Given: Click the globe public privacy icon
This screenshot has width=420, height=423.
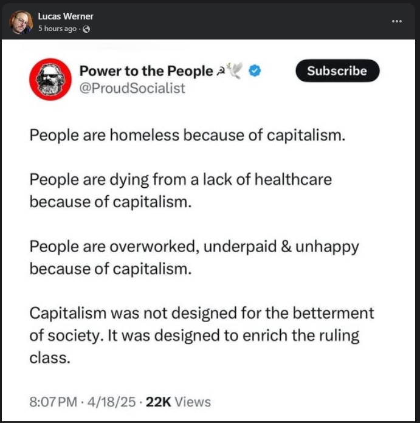Looking at the screenshot, I should tap(86, 29).
